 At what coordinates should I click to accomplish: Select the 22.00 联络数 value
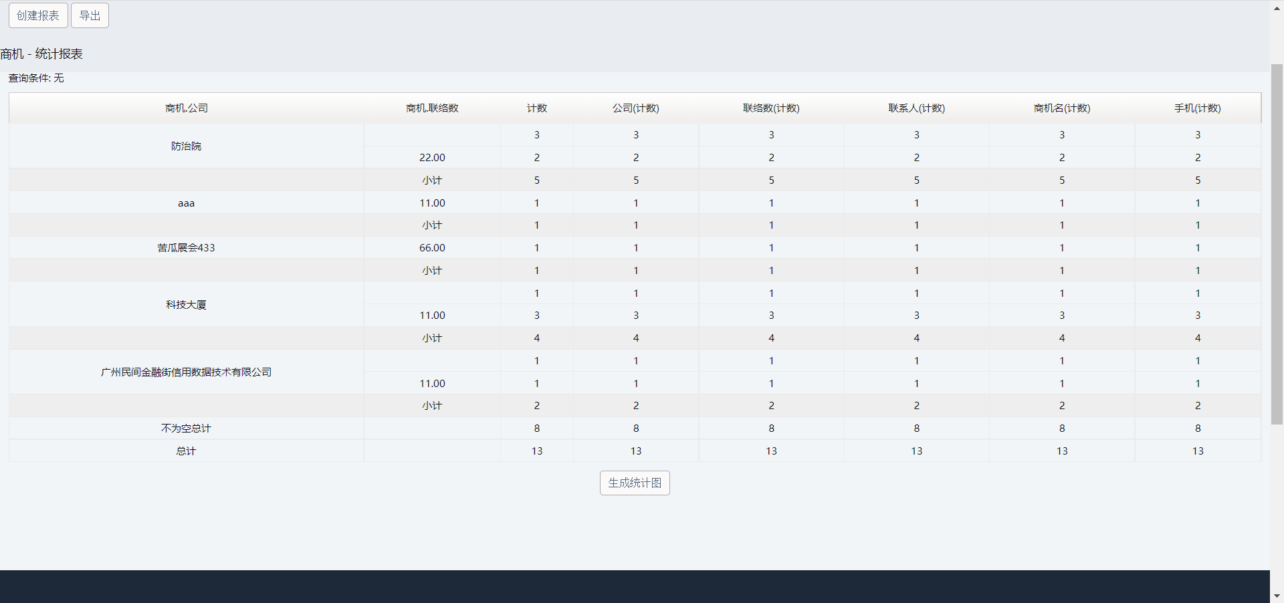432,157
